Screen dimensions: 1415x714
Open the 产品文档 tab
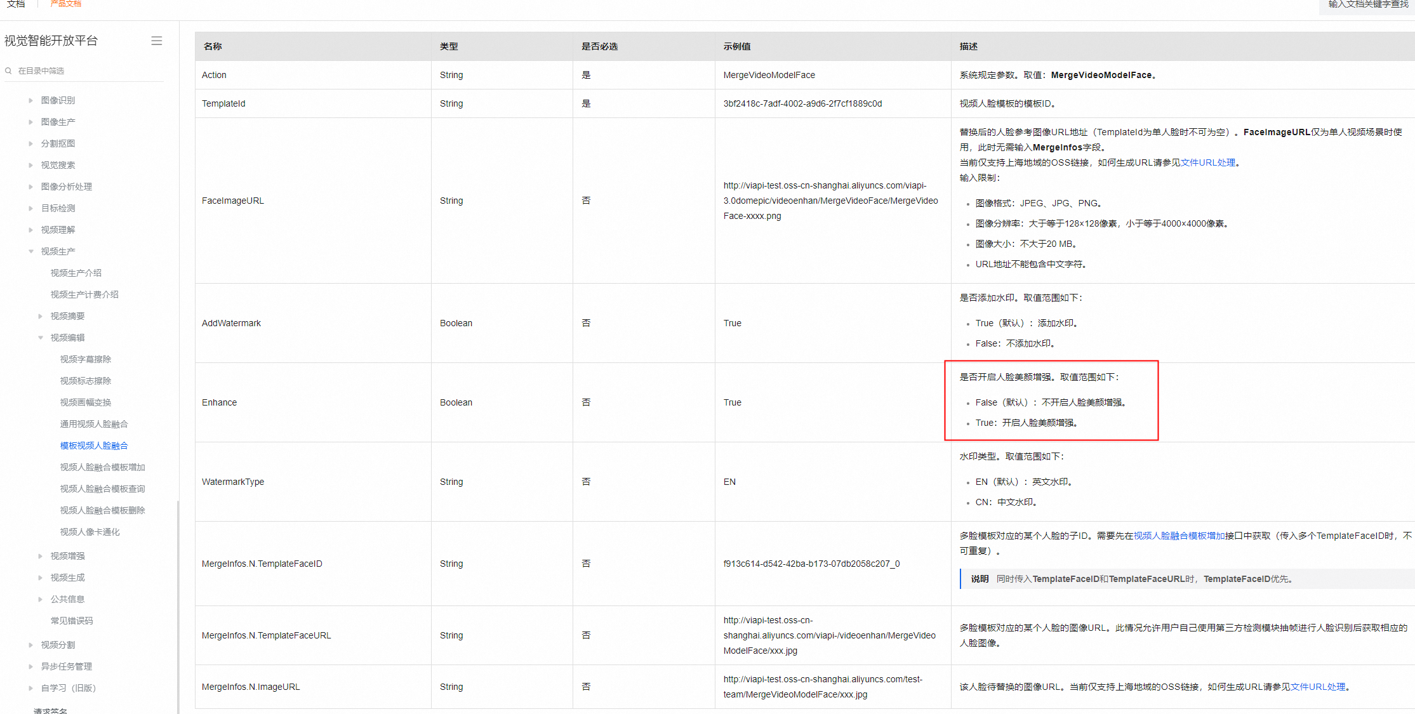(x=66, y=4)
